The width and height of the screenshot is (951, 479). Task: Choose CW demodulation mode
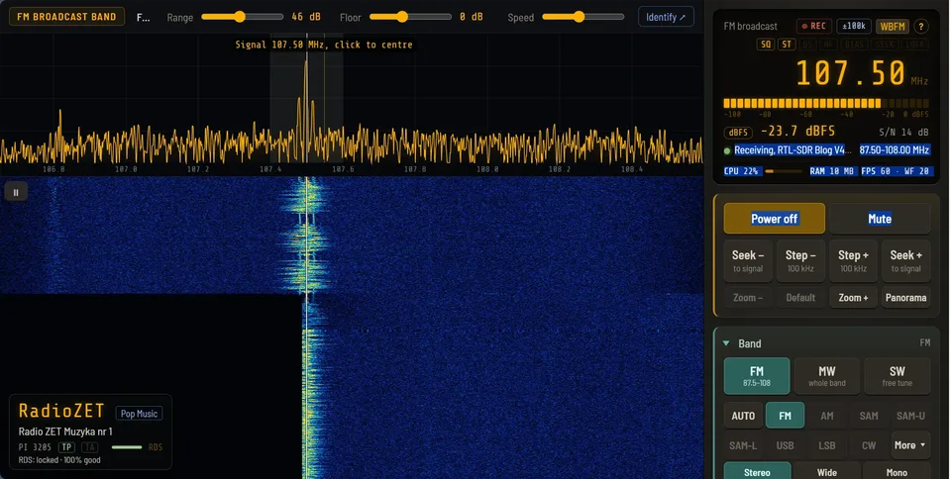point(869,445)
